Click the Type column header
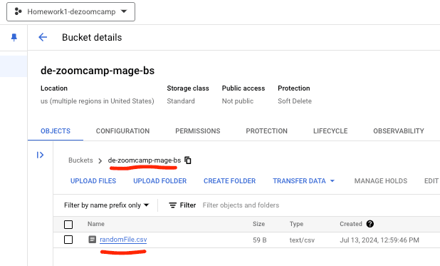 tap(296, 224)
